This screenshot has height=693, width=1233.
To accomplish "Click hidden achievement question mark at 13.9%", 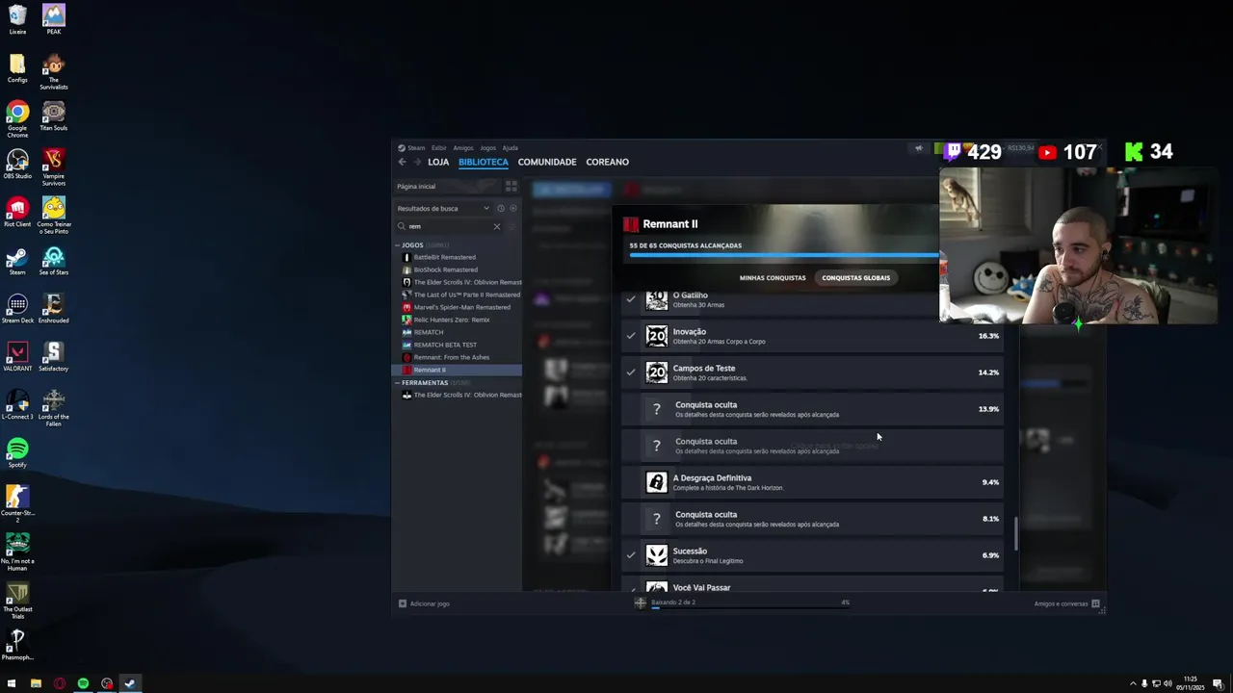I will [656, 409].
